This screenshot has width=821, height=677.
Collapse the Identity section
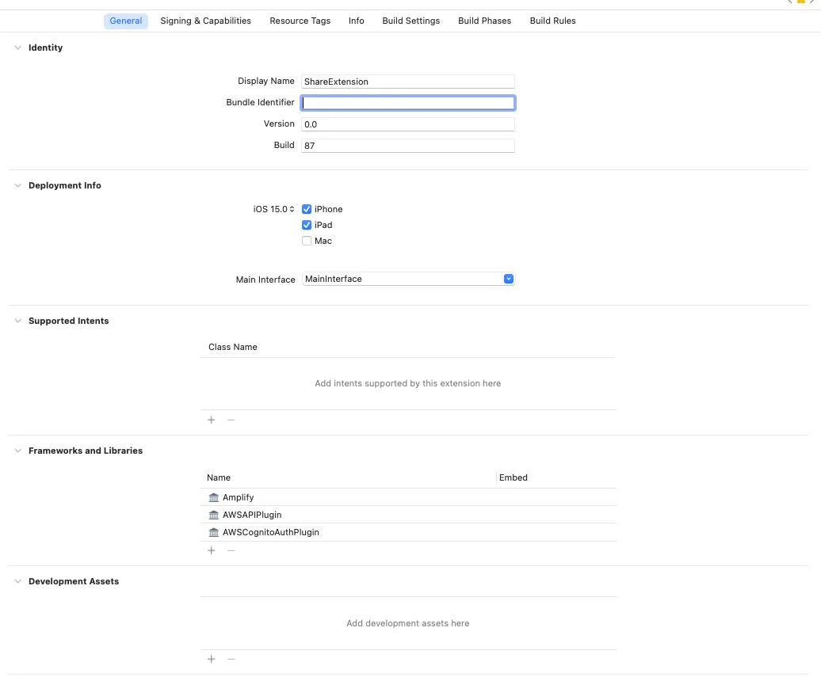click(x=18, y=48)
